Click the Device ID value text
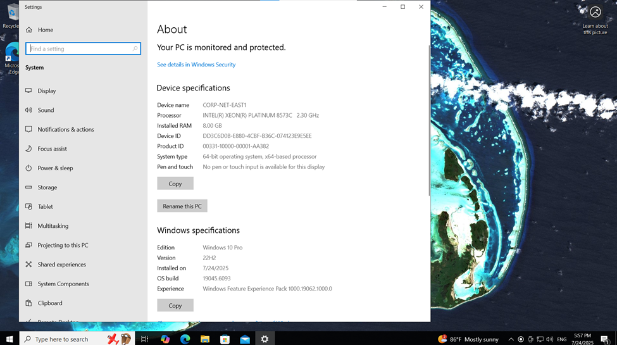617x345 pixels. point(257,136)
